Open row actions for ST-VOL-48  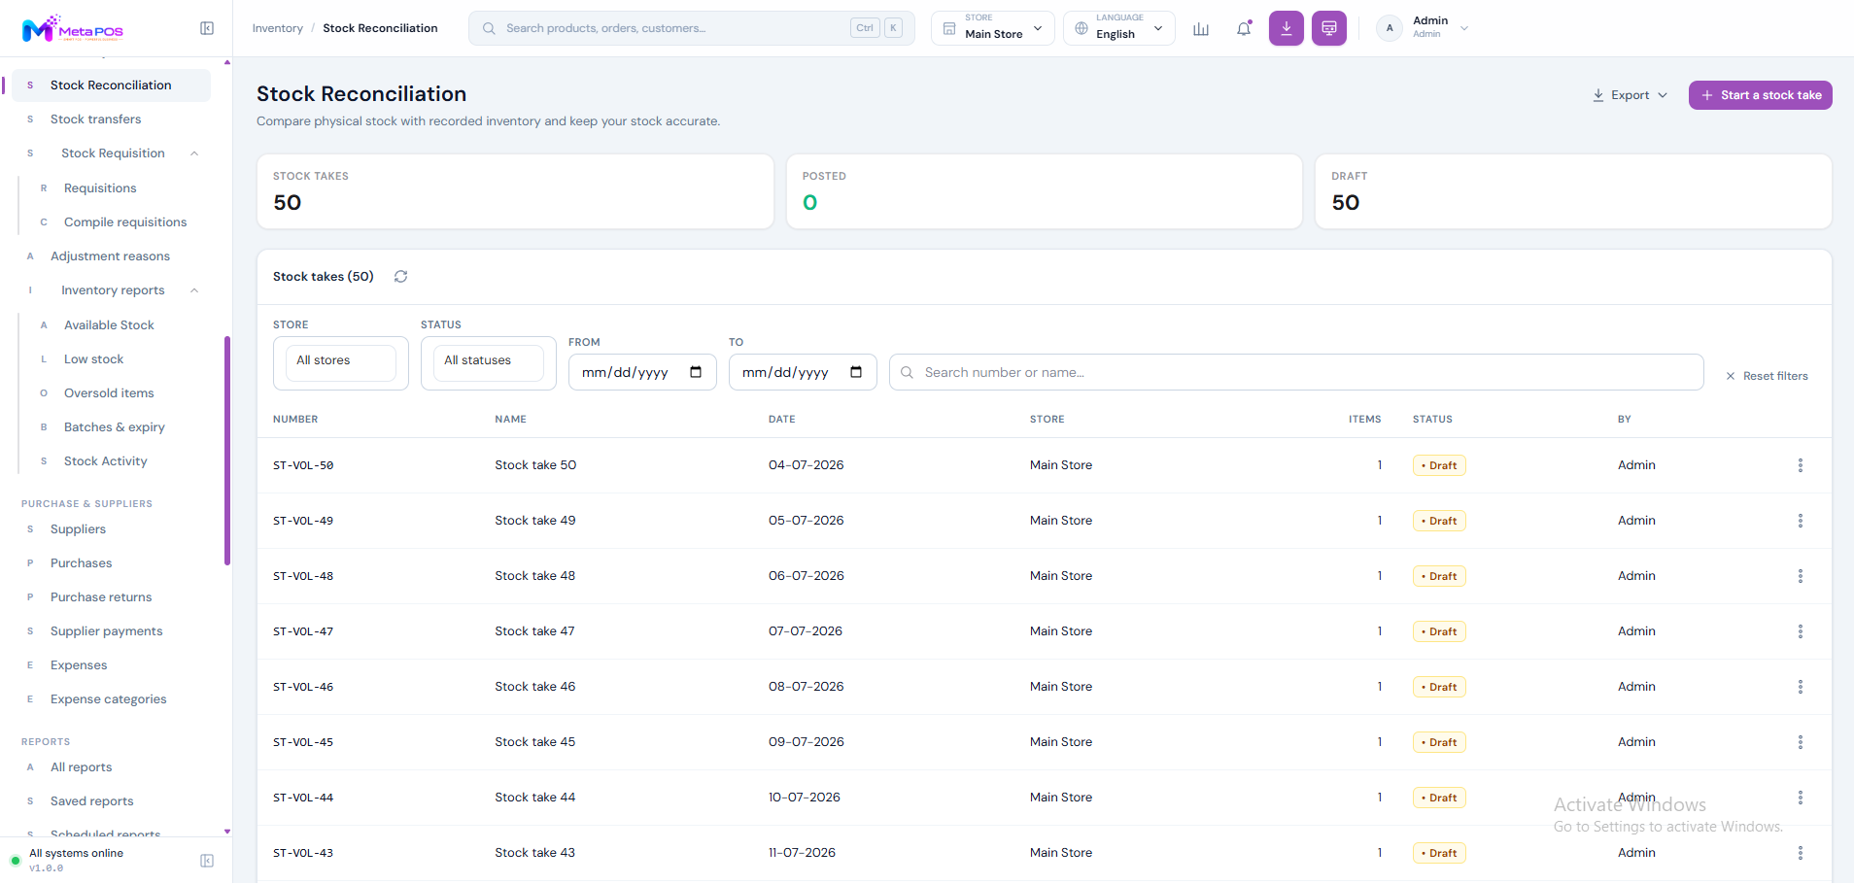point(1801,576)
